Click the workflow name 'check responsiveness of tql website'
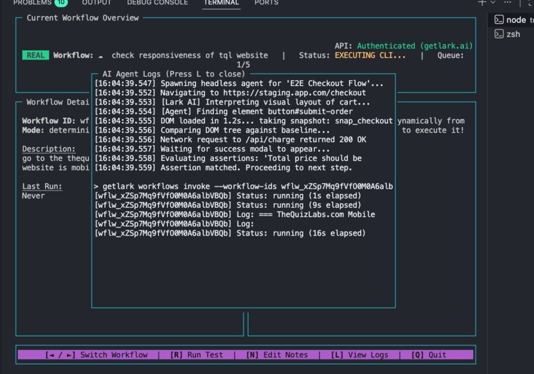 (189, 55)
